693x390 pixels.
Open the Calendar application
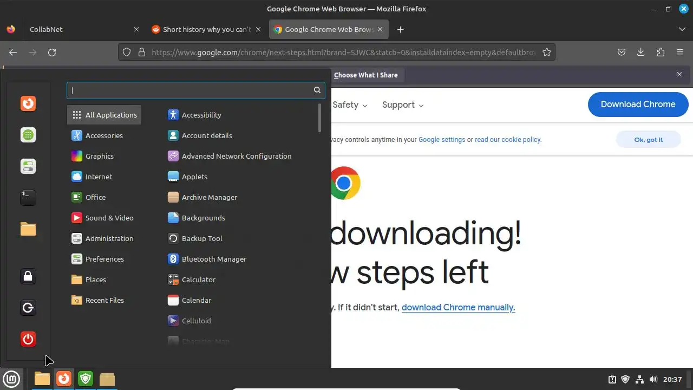[189, 300]
